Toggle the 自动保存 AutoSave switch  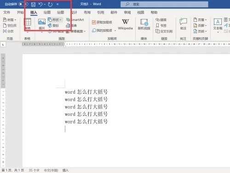point(23,4)
